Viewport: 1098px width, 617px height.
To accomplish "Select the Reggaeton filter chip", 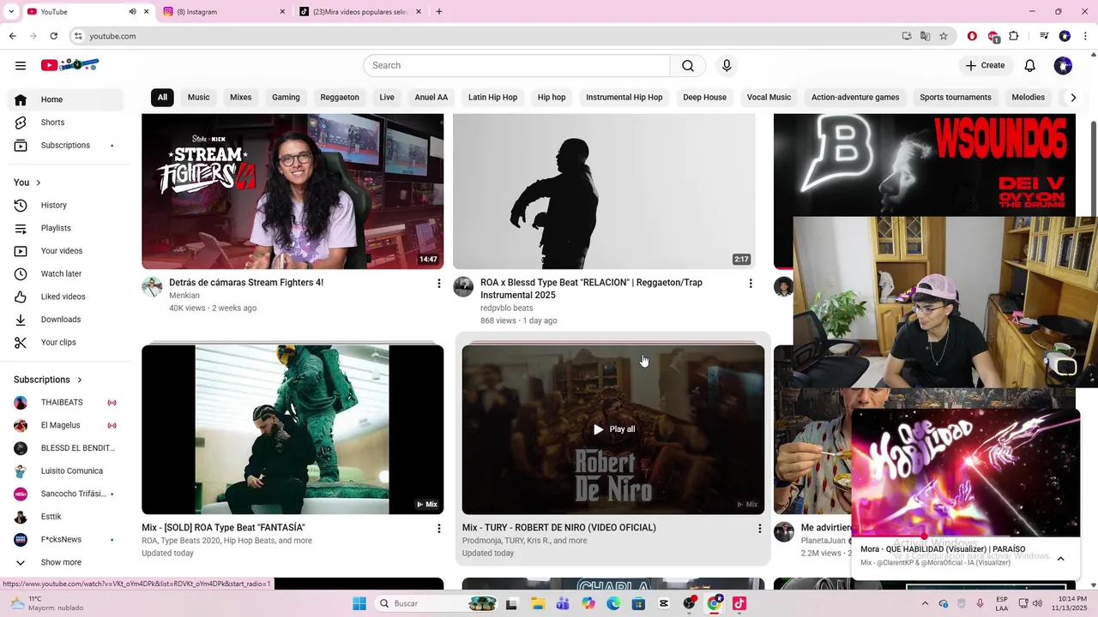I will pos(340,98).
